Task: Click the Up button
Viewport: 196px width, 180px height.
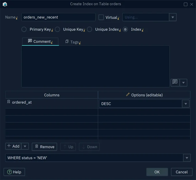Action: [68, 147]
